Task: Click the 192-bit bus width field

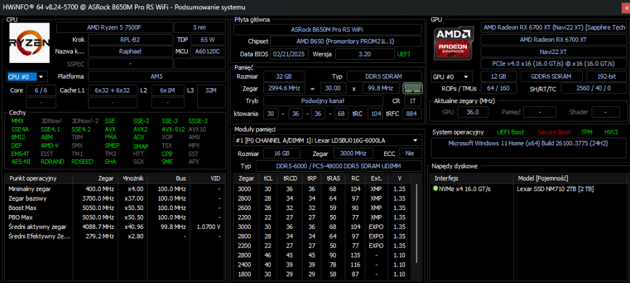Action: (x=606, y=77)
